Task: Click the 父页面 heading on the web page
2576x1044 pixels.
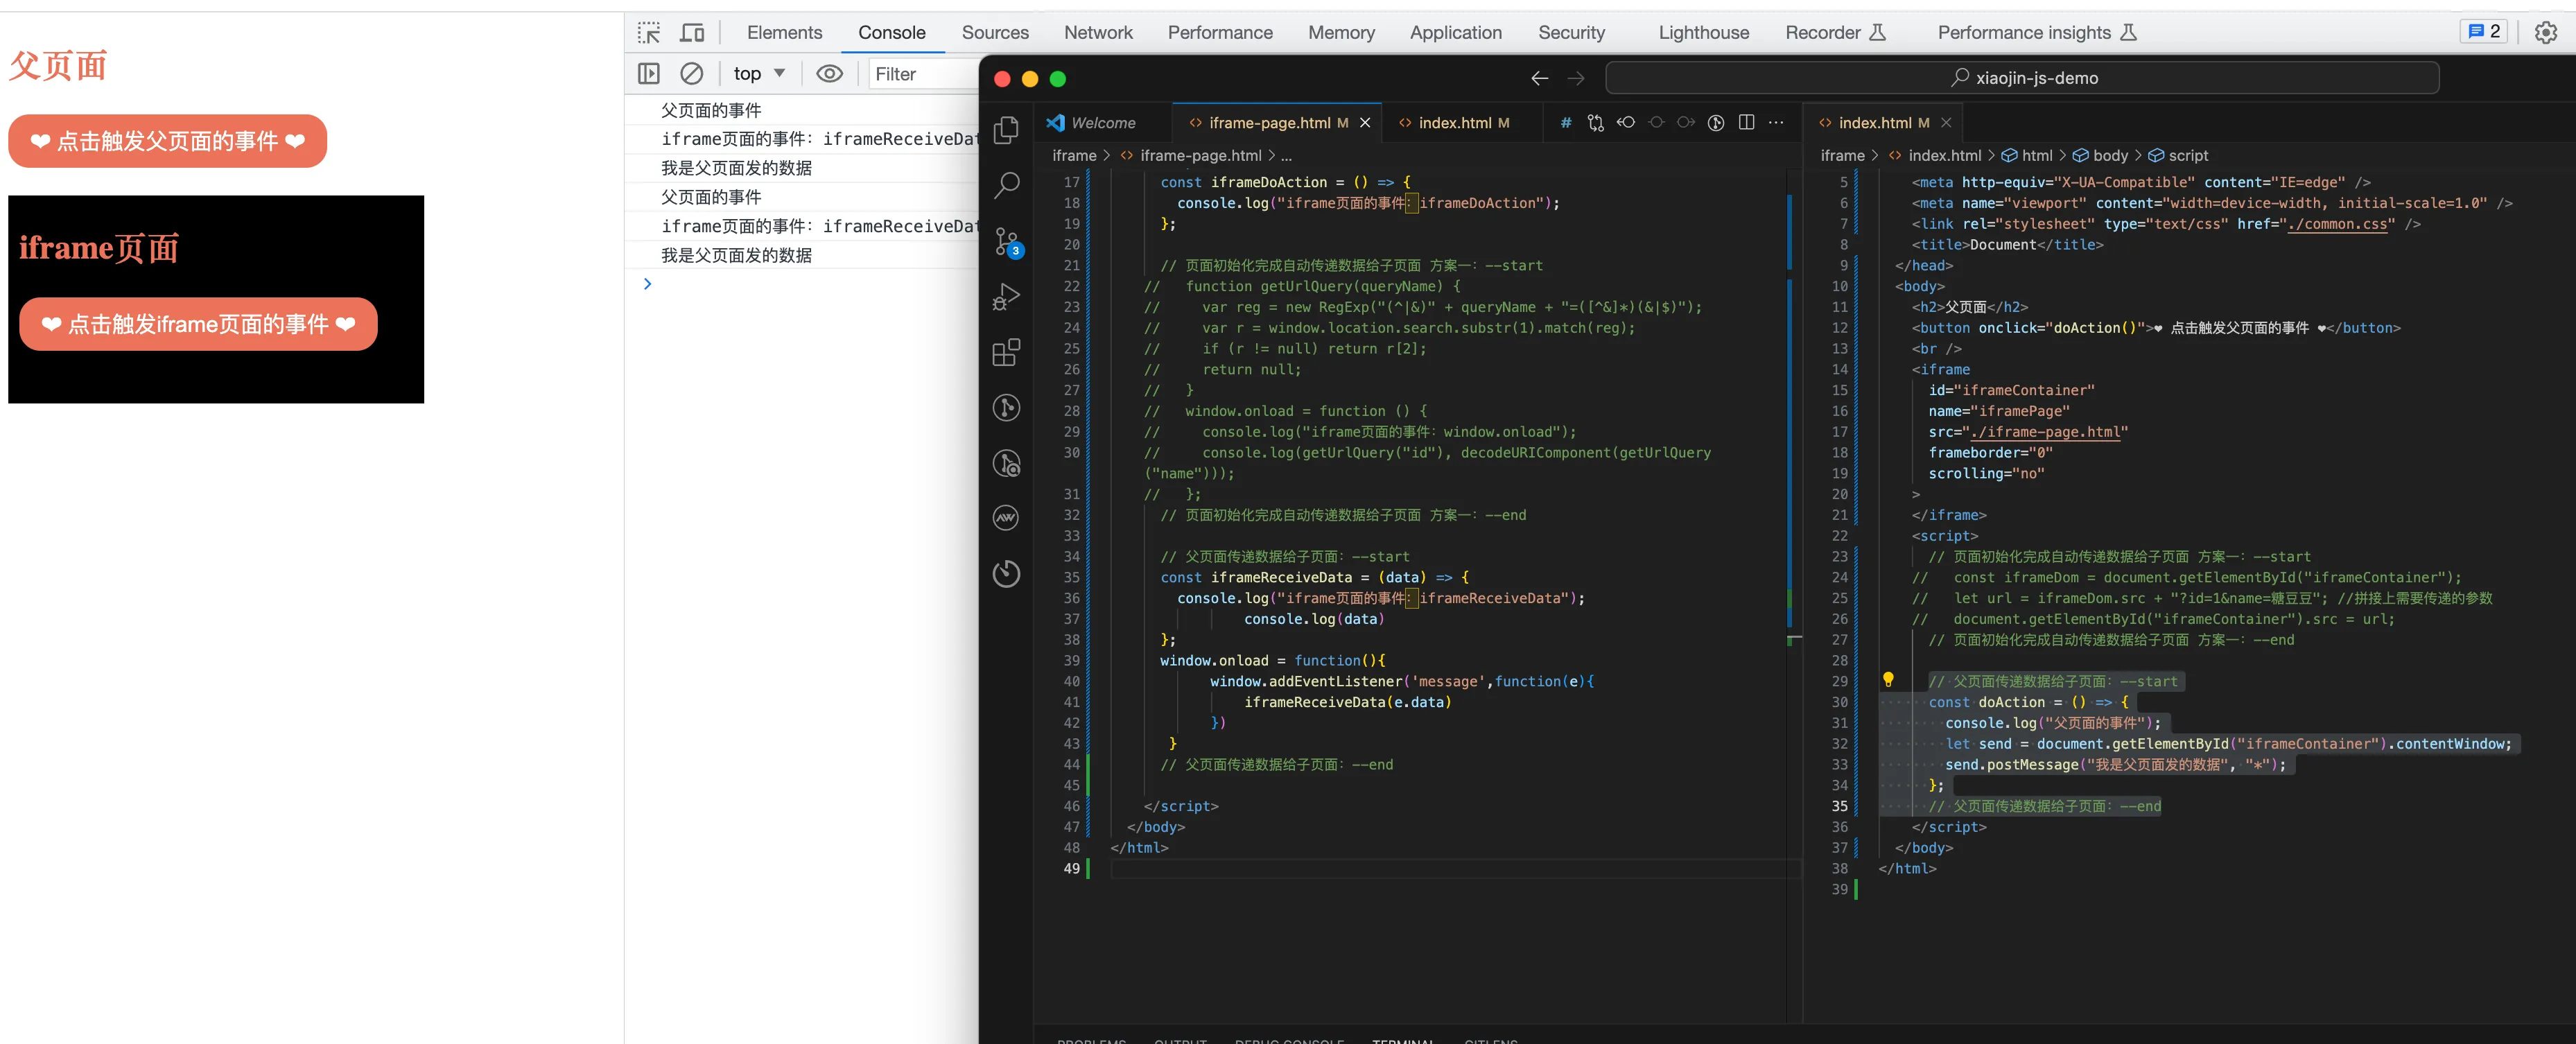Action: pos(58,66)
